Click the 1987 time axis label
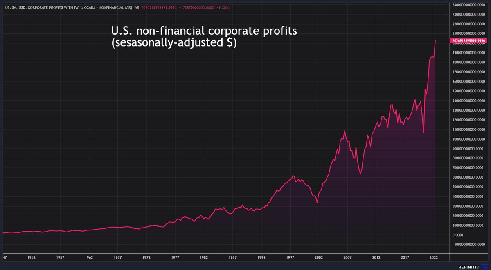491x270 pixels. click(233, 258)
